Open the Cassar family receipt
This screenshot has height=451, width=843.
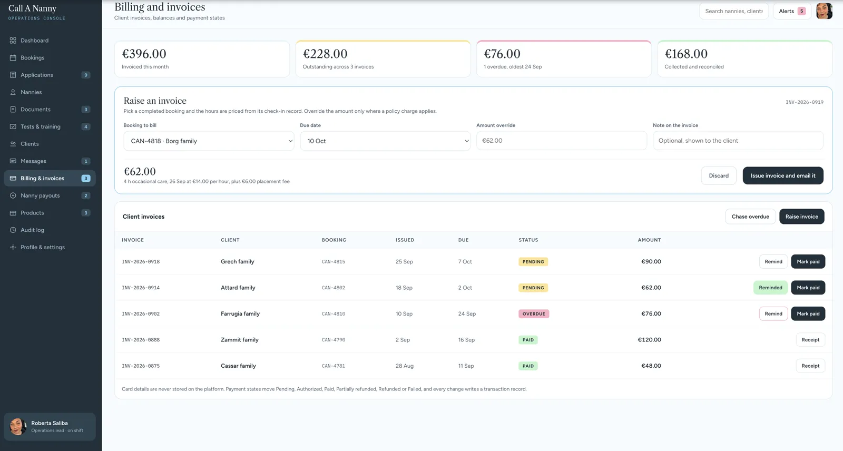coord(810,366)
